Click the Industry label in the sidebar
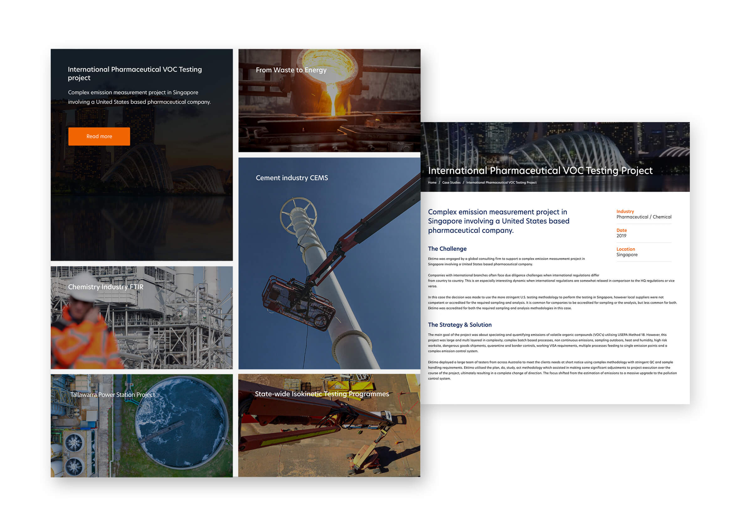This screenshot has width=740, height=526. [x=625, y=211]
